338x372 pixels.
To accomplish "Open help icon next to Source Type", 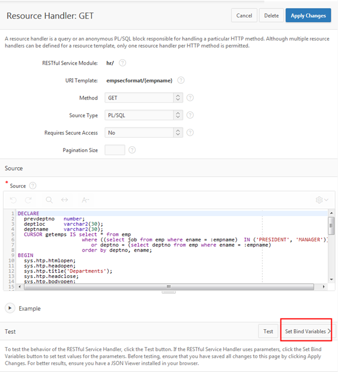I will coord(190,115).
